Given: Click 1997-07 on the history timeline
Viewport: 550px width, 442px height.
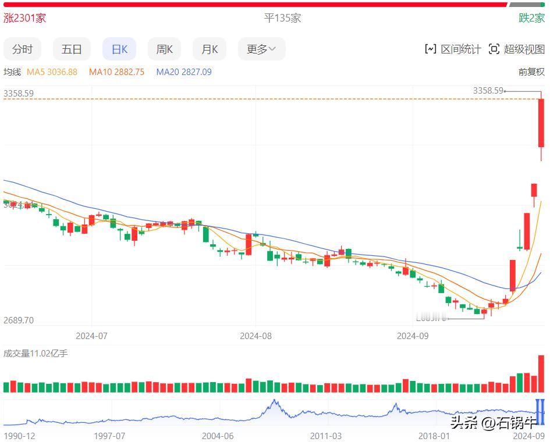Looking at the screenshot, I should 109,436.
